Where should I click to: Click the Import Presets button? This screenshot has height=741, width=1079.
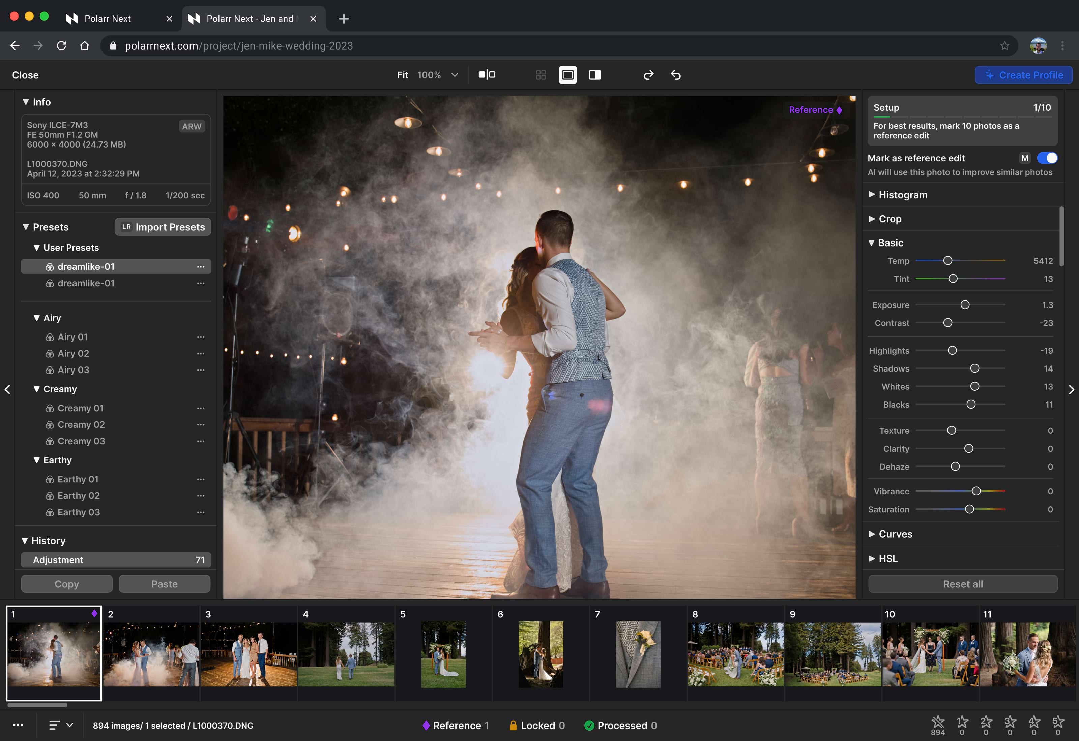(163, 227)
